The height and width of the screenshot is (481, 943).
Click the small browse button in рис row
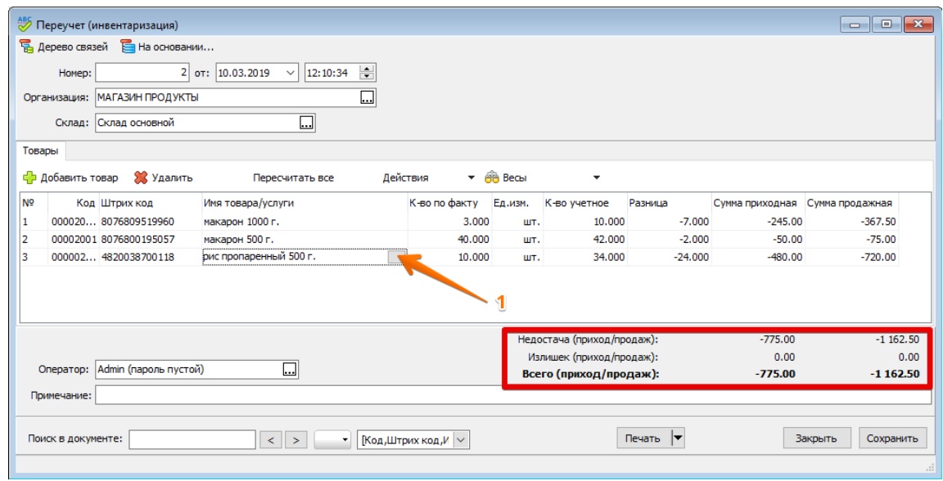coord(397,258)
